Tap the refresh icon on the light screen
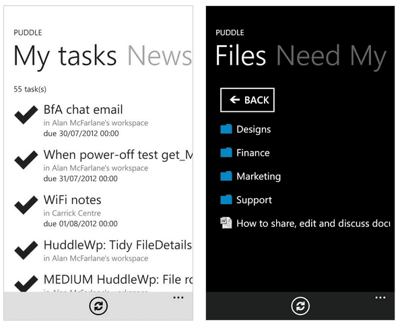 pyautogui.click(x=98, y=306)
